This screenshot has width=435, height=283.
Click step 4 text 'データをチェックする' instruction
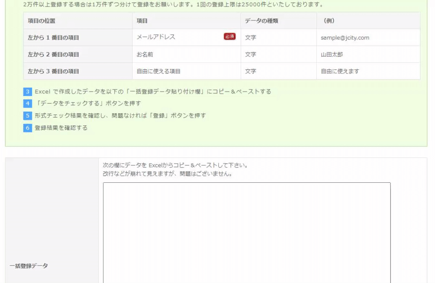click(x=88, y=103)
